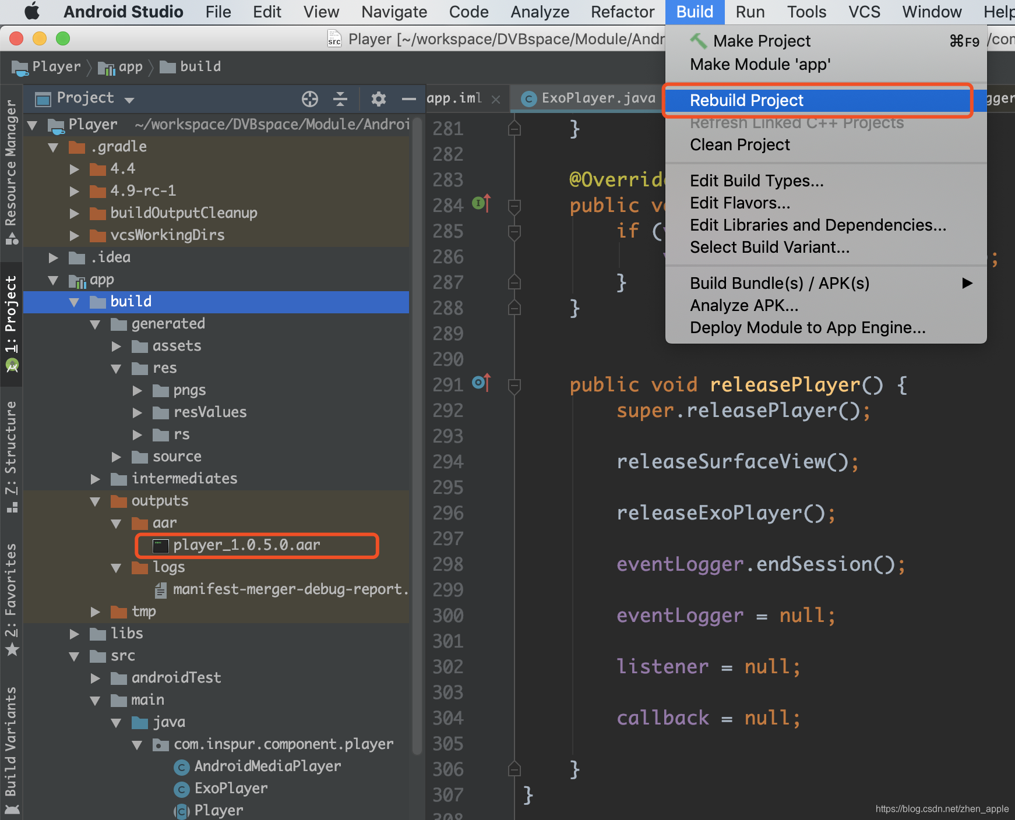Choose Select Build Variant... item
The image size is (1015, 820).
[x=826, y=247]
